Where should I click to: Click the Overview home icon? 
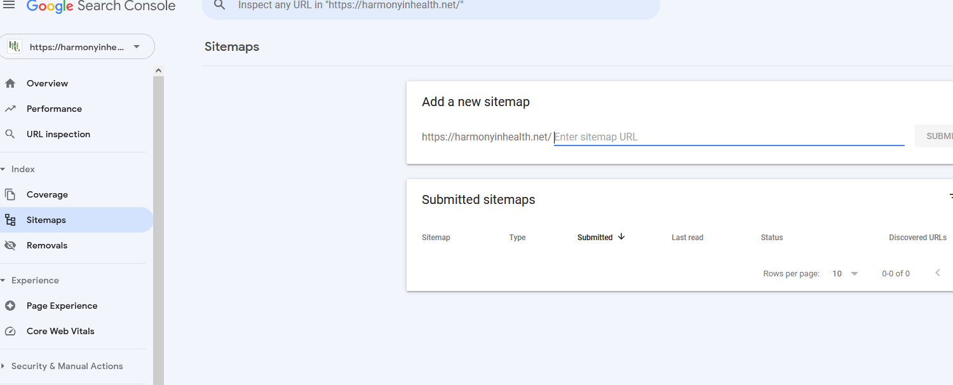pos(10,83)
